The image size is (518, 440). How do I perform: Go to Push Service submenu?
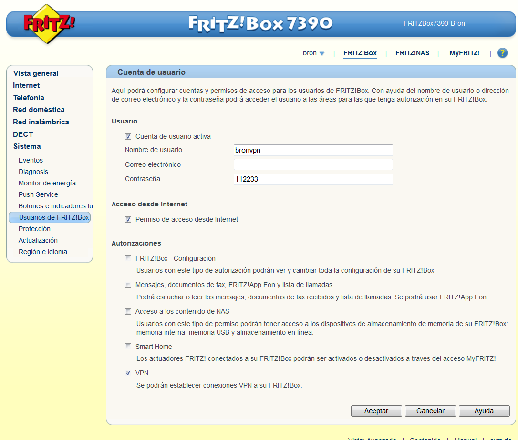tap(38, 194)
